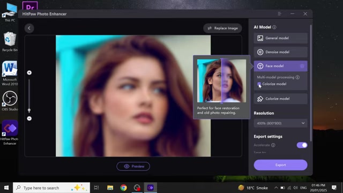Select the Face model option
Viewport: 343px width, 193px height.
[x=280, y=66]
